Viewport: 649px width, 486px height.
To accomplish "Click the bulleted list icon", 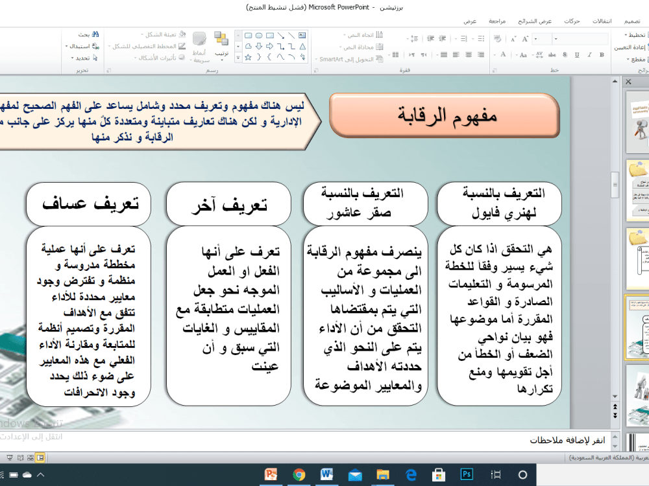I will coord(480,39).
